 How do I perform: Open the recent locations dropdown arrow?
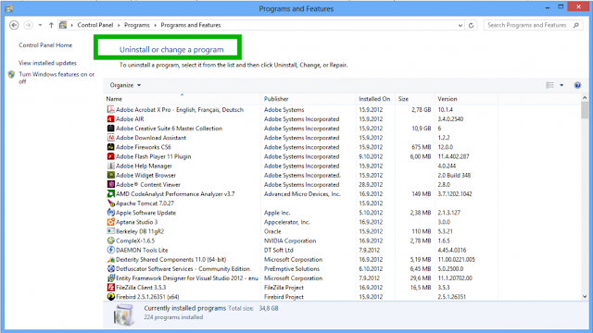pyautogui.click(x=40, y=25)
